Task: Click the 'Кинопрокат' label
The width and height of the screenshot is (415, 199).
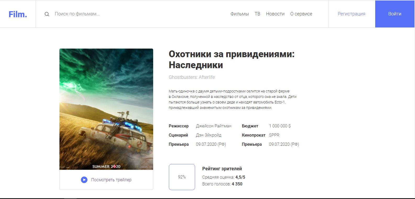Action: (253, 135)
